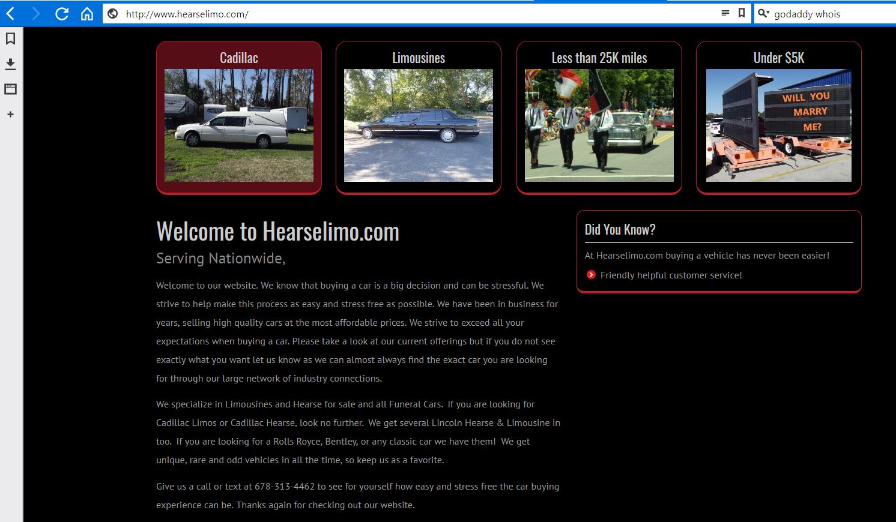The width and height of the screenshot is (896, 522).
Task: Go back to the previous page
Action: (10, 14)
